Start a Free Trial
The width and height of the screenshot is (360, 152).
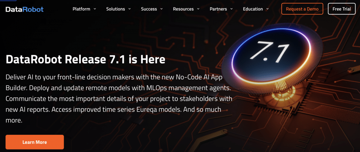tap(342, 9)
